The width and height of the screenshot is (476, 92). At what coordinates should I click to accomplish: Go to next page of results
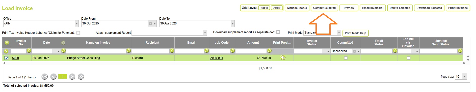pos(72,77)
